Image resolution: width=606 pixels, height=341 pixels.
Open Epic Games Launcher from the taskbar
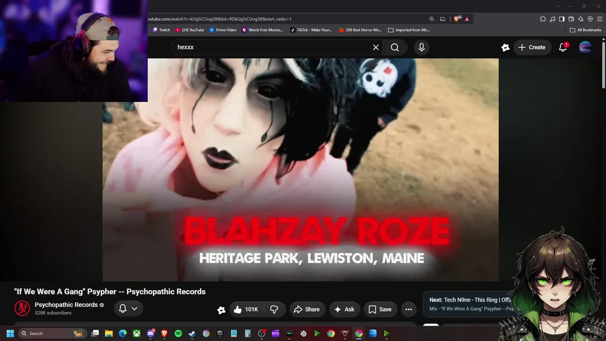pos(220,333)
